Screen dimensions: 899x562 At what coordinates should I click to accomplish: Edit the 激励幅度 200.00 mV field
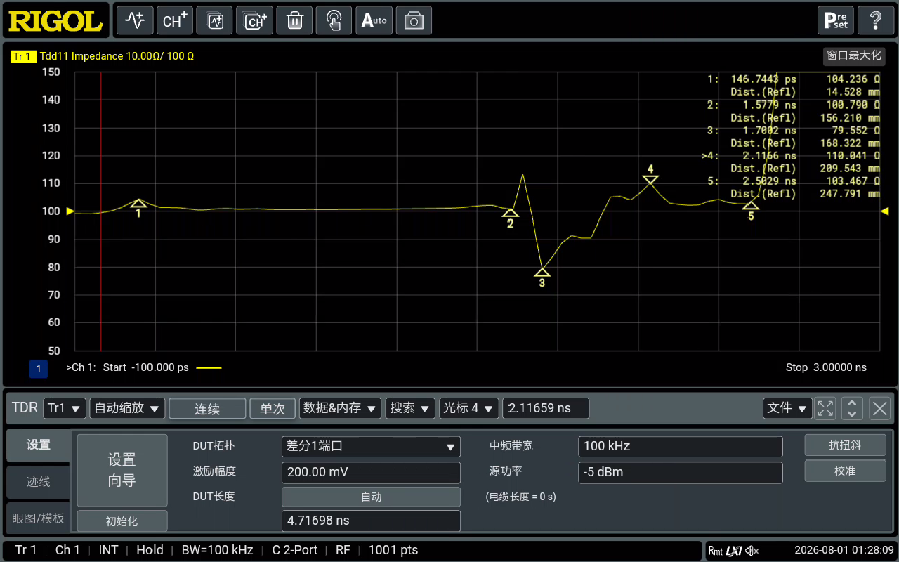coord(371,472)
